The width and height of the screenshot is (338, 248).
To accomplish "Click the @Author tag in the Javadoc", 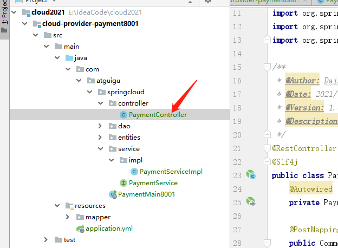I will click(302, 81).
